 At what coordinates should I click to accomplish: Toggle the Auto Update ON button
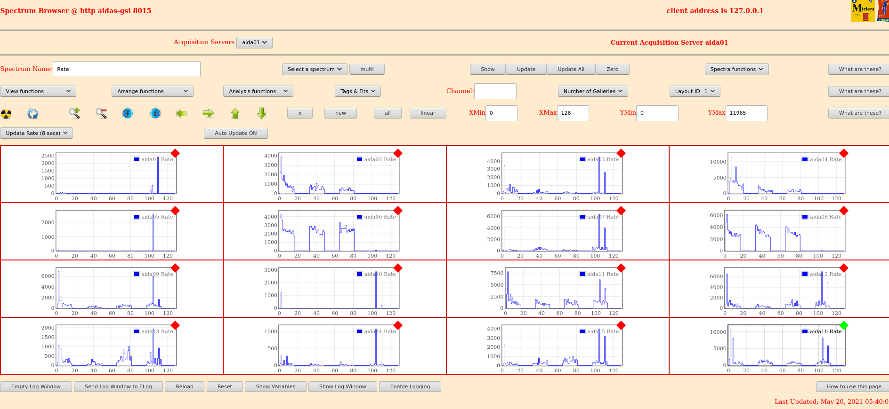235,133
